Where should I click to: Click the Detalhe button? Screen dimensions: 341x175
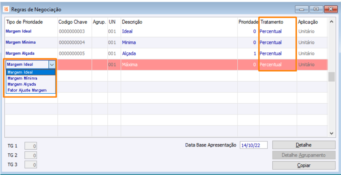point(304,145)
